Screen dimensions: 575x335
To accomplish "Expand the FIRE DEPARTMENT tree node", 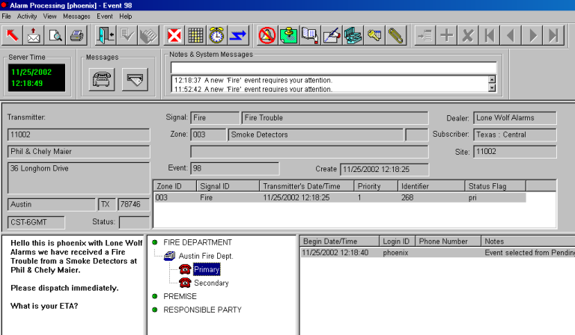I will tap(155, 242).
